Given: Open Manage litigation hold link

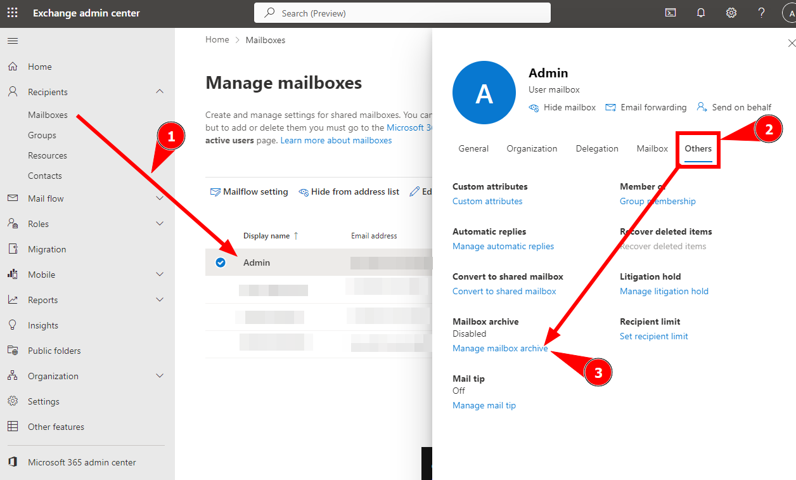Looking at the screenshot, I should pos(664,291).
